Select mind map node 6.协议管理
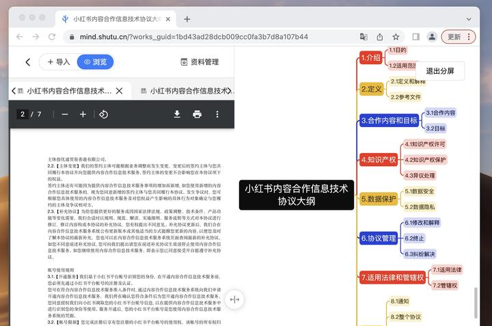Image resolution: width=492 pixels, height=326 pixels. coord(379,238)
